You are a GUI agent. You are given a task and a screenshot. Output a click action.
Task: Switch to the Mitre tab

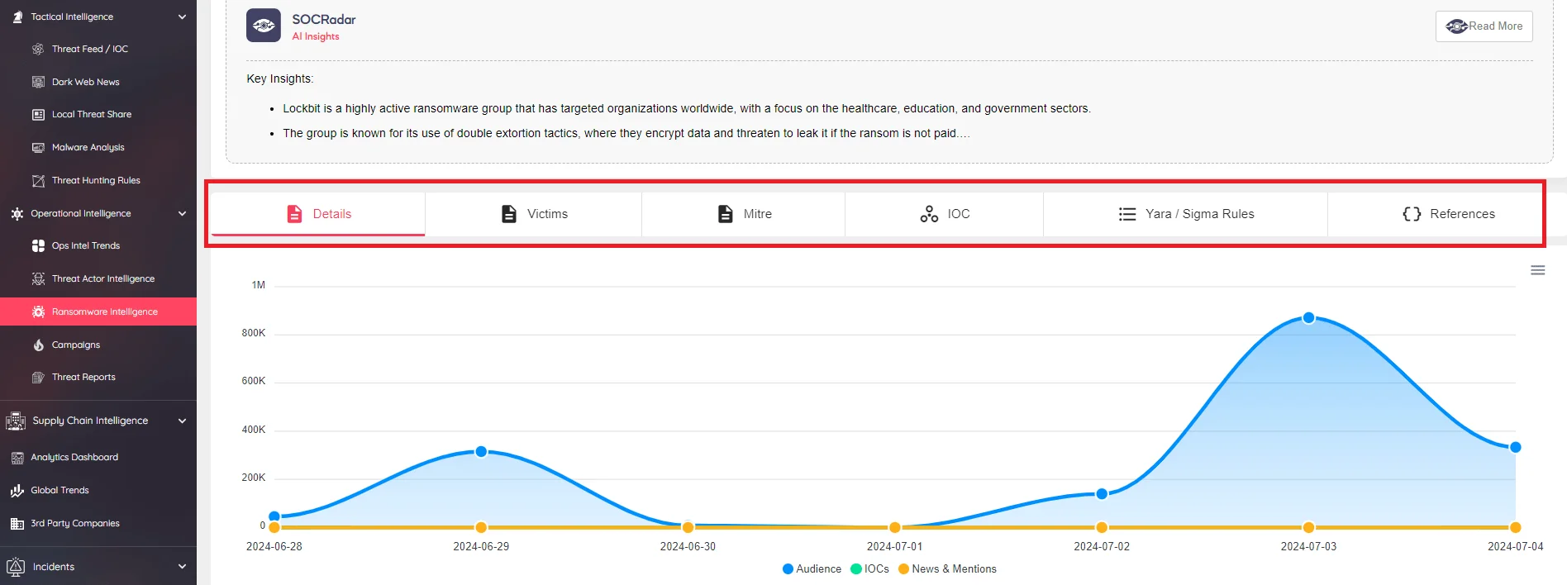[744, 214]
